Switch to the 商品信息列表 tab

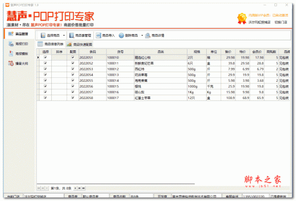tap(51, 44)
